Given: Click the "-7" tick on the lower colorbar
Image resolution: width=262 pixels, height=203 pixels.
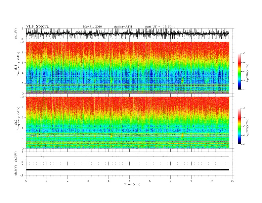Looking at the screenshot, I should [x=244, y=144].
